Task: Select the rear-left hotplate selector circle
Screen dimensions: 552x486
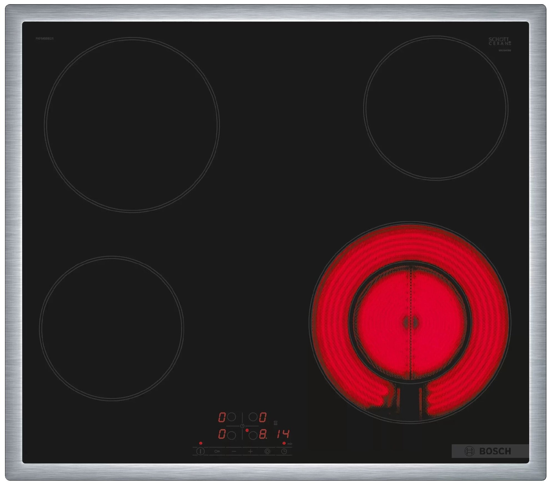Action: (x=231, y=417)
